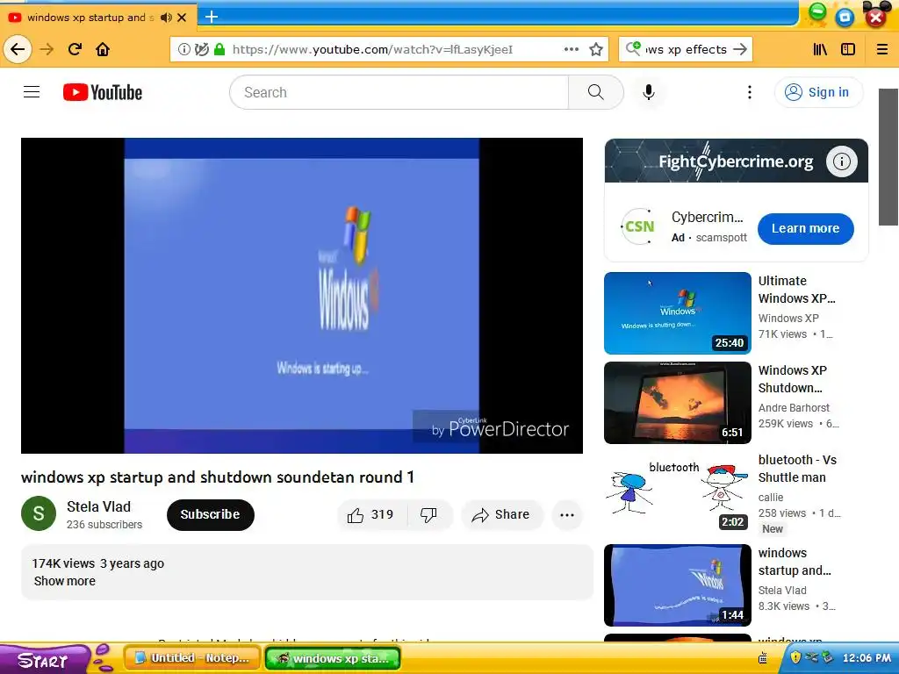Viewport: 899px width, 674px height.
Task: Subscribe to Stela Vlad channel
Action: (211, 514)
